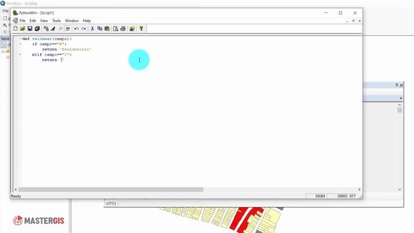Collapse the fold marker at def rellenar line
The image size is (414, 233).
(x=20, y=39)
